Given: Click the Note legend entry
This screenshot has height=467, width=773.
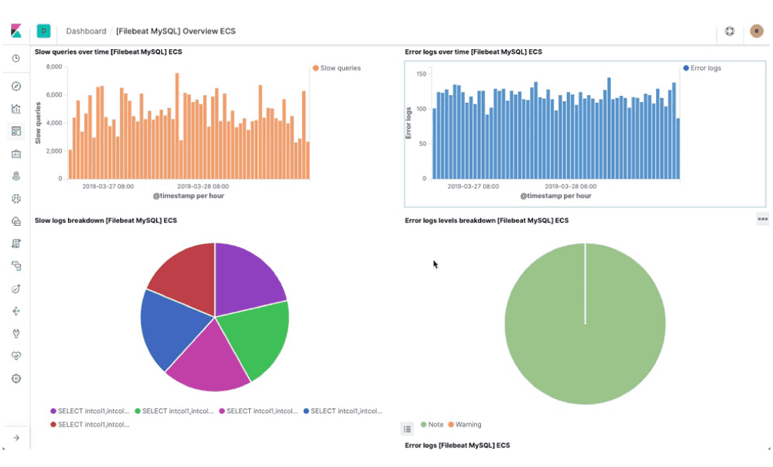Looking at the screenshot, I should 432,425.
